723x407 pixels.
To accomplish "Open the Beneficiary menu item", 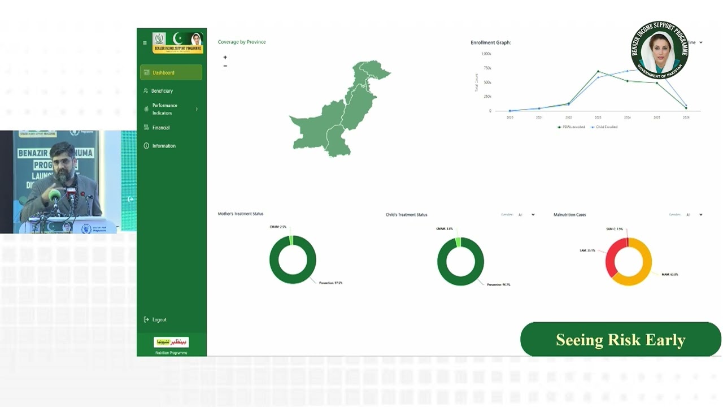I will point(162,91).
